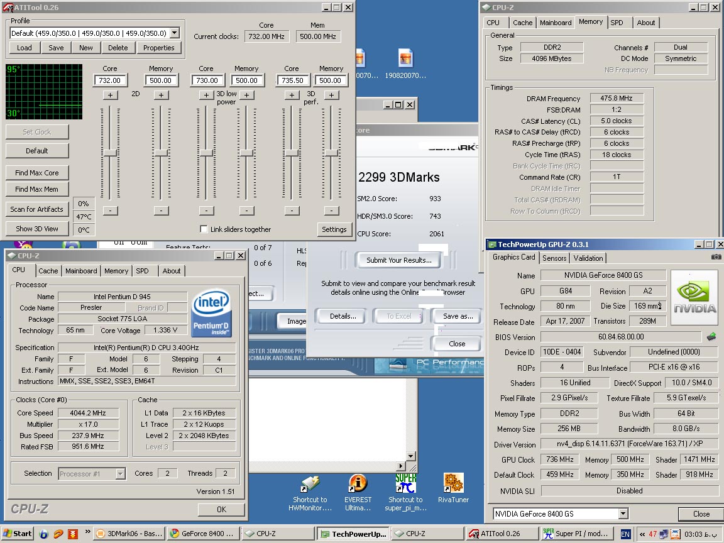Click the 3D perf core slider thumb
The width and height of the screenshot is (724, 543).
click(x=292, y=153)
